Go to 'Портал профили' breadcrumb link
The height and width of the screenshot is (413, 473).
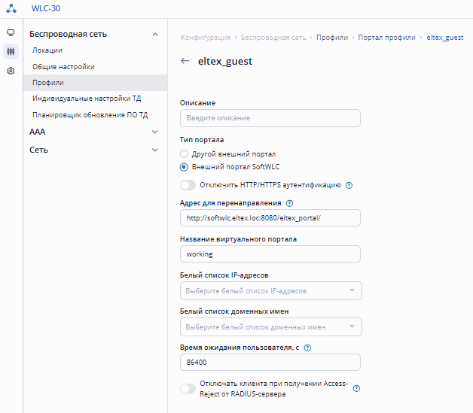pos(387,37)
